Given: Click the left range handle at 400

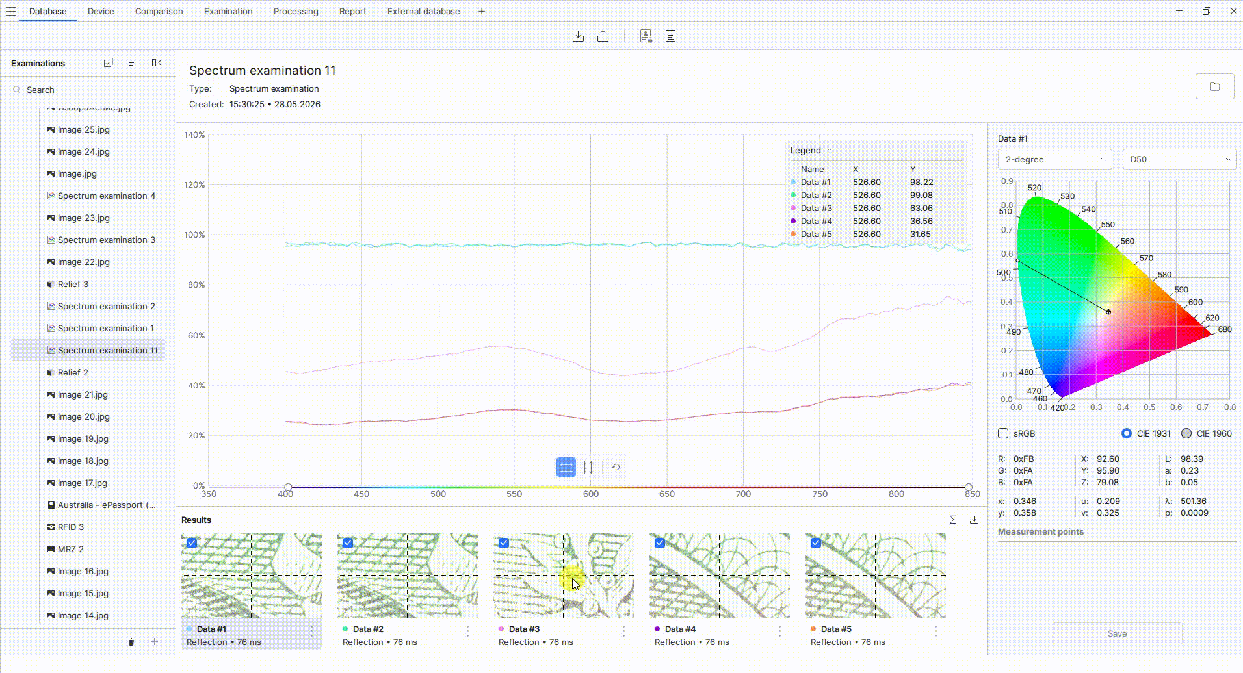Looking at the screenshot, I should click(287, 487).
